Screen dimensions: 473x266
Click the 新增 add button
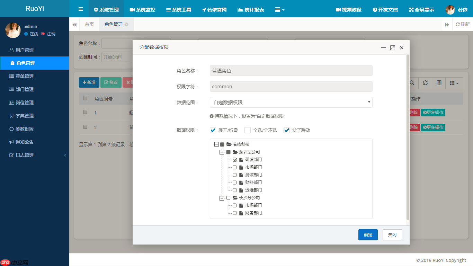click(89, 82)
